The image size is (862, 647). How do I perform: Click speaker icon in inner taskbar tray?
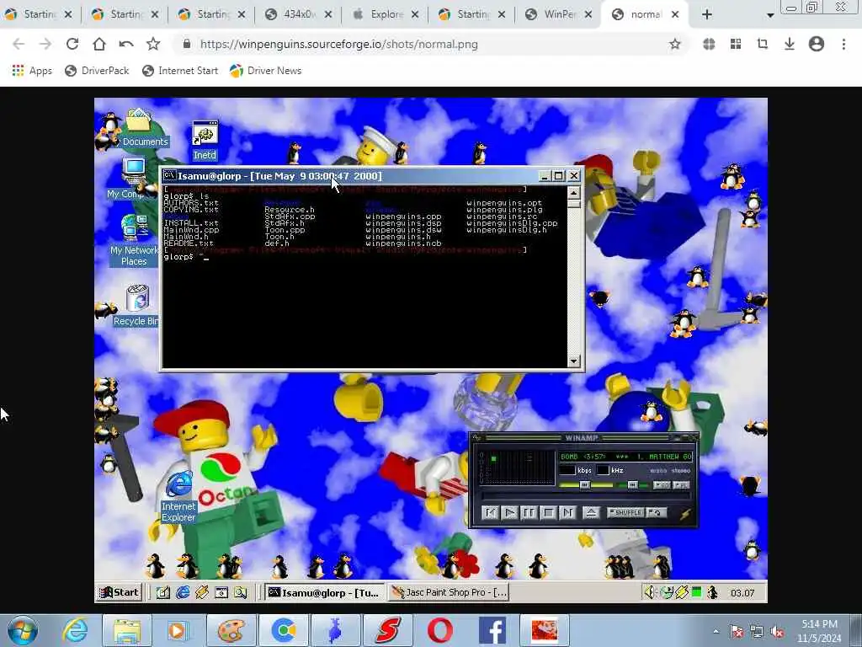tap(650, 592)
